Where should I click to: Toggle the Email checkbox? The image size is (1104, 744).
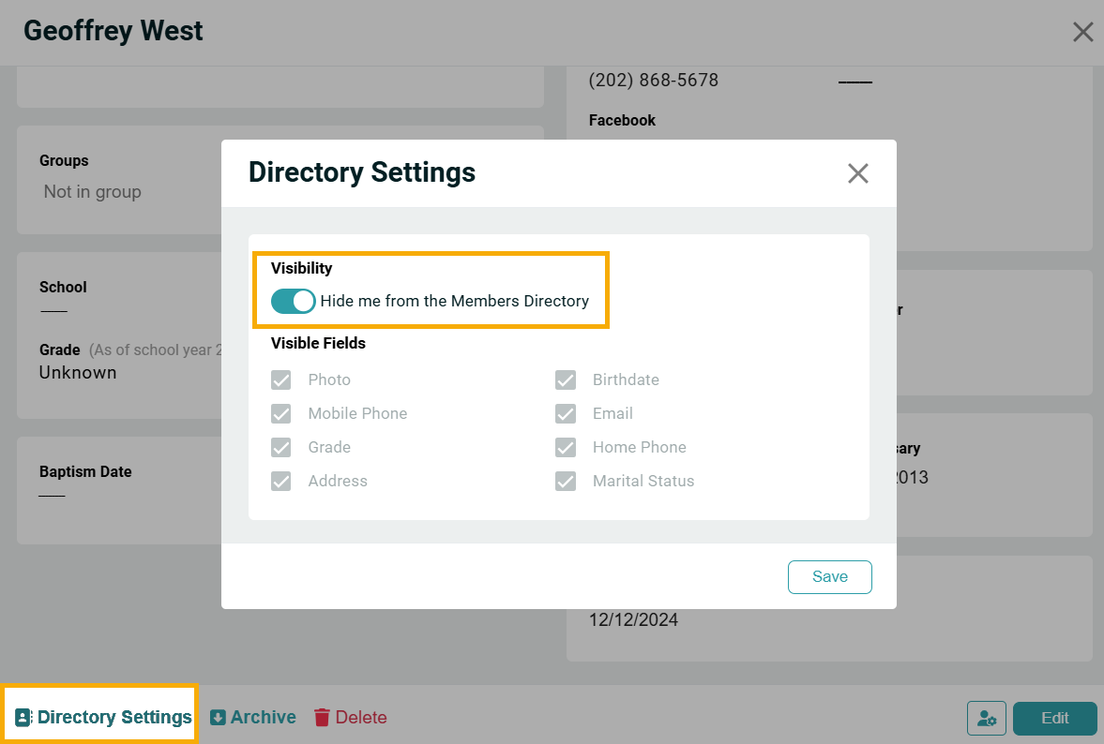[566, 413]
